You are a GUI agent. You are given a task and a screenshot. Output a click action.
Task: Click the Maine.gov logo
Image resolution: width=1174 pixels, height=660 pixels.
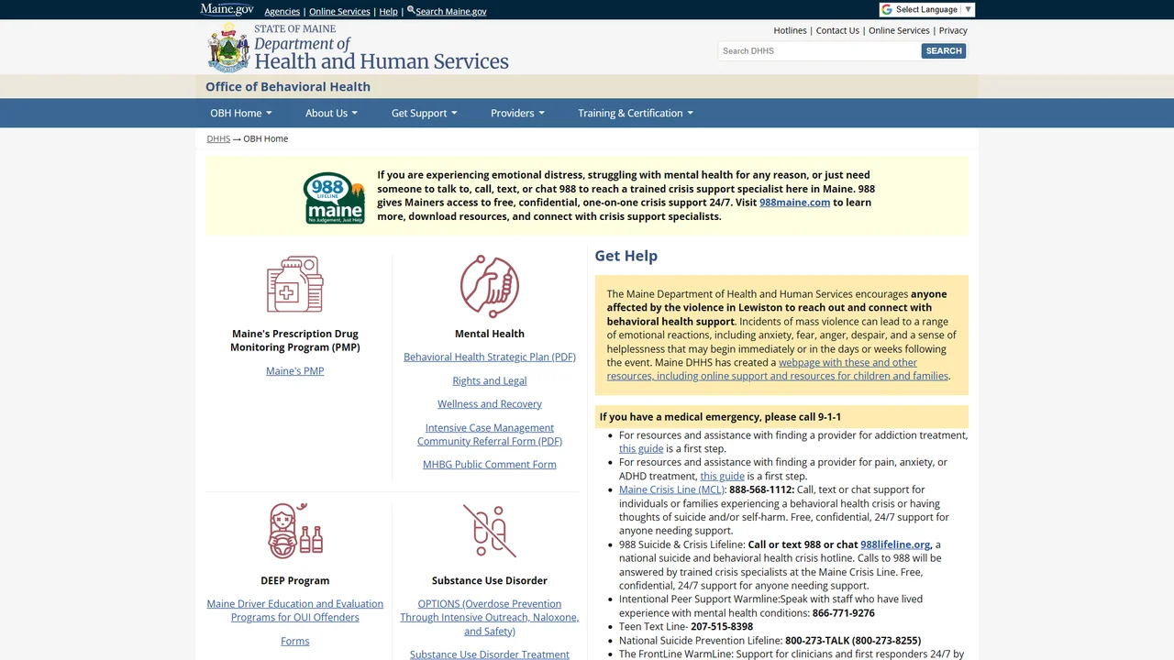click(x=227, y=10)
